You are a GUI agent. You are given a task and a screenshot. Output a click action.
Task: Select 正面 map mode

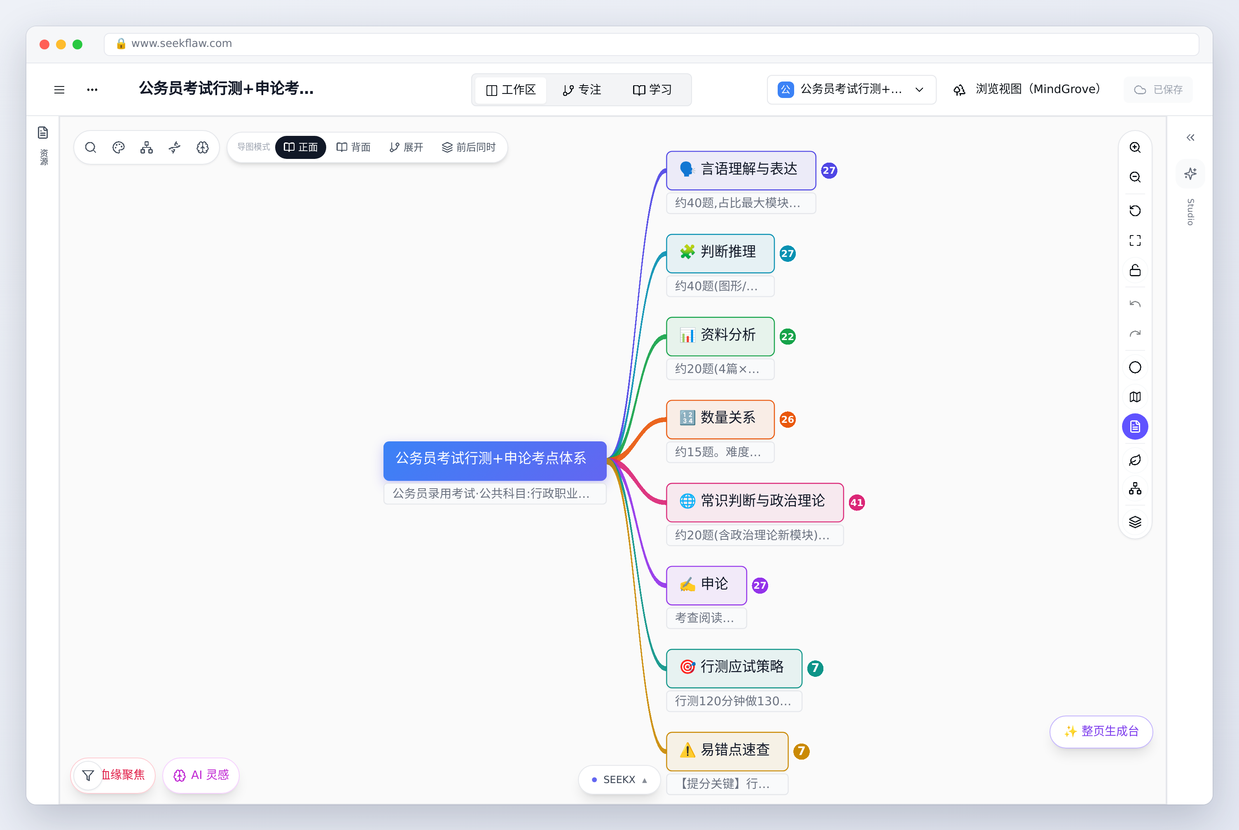coord(300,147)
